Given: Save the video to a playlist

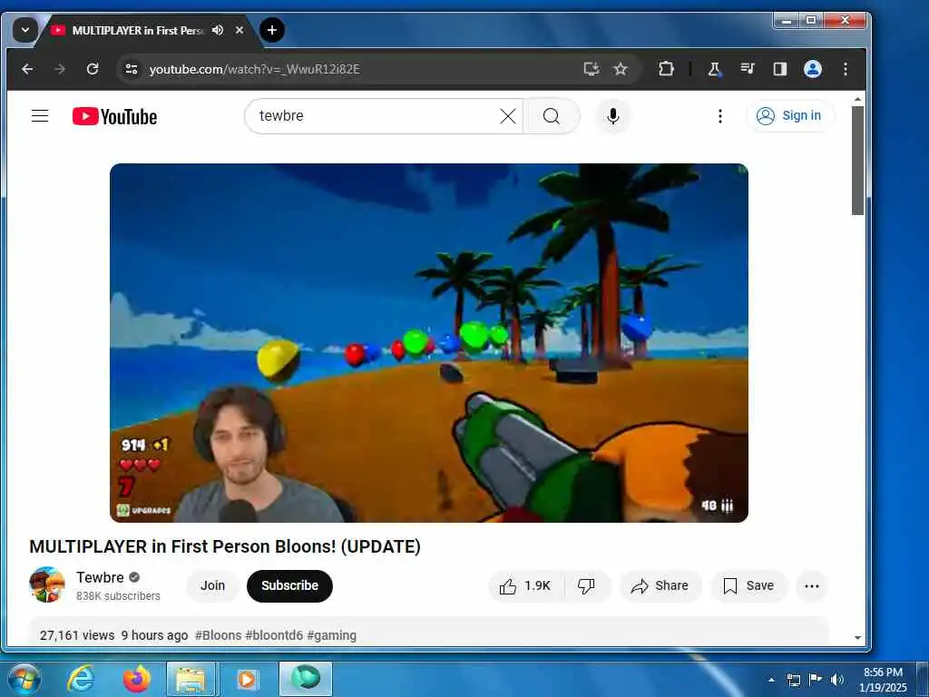Looking at the screenshot, I should coord(748,586).
